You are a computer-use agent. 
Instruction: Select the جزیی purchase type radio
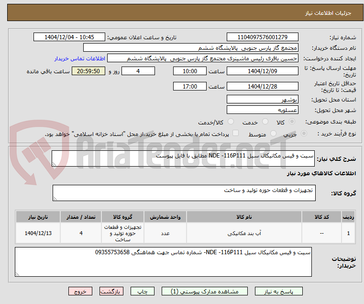click(x=304, y=134)
